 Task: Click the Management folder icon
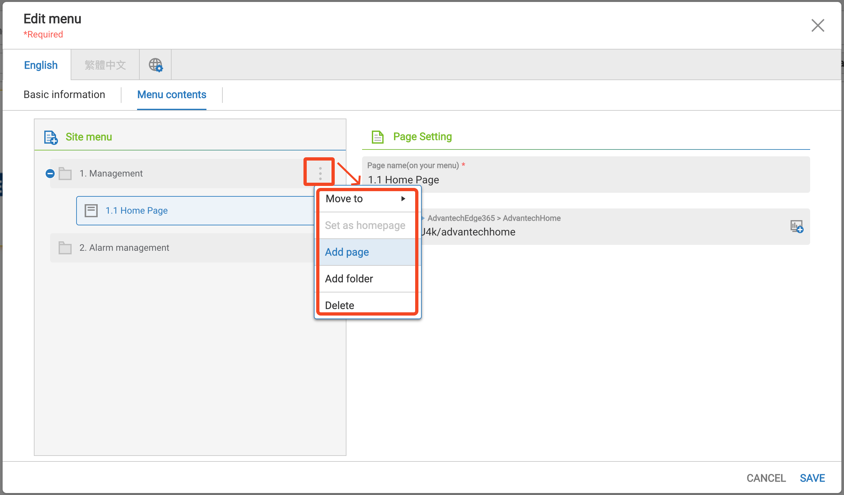(x=65, y=174)
